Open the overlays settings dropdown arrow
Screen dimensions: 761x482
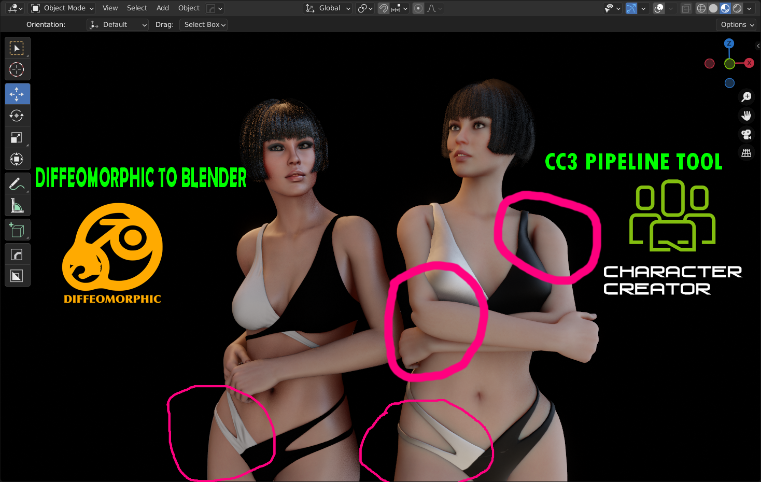coord(671,8)
